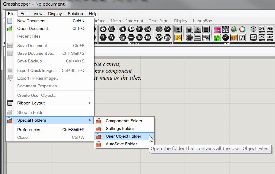Pick the Complex number starburst icon
The width and height of the screenshot is (275, 174).
[122, 29]
